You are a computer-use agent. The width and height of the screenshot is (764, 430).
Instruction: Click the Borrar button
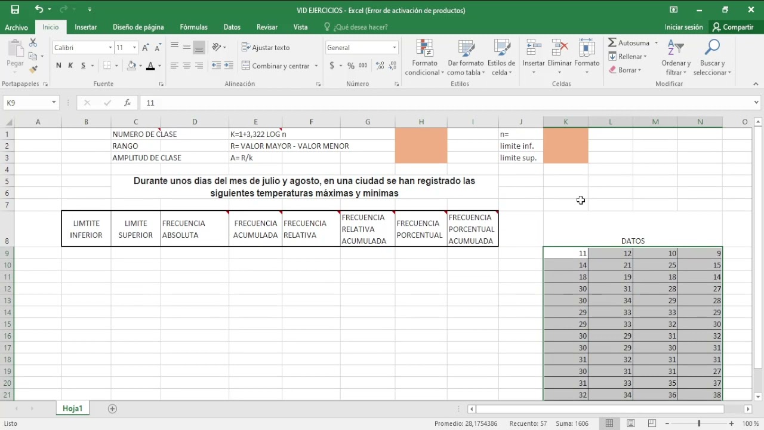tap(625, 70)
